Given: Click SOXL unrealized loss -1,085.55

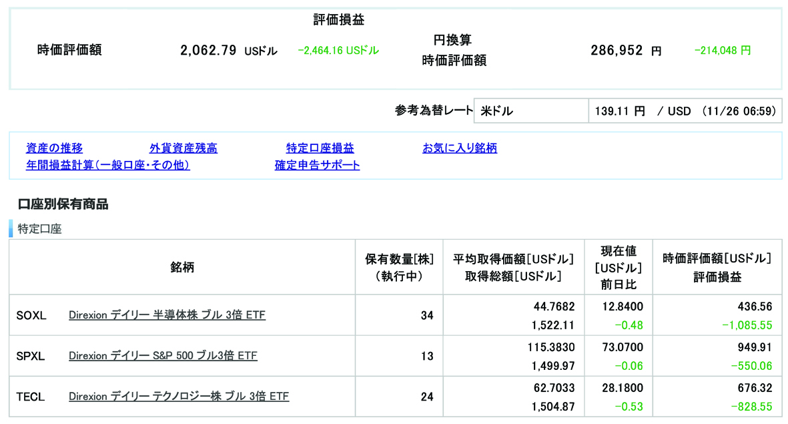Looking at the screenshot, I should [747, 325].
